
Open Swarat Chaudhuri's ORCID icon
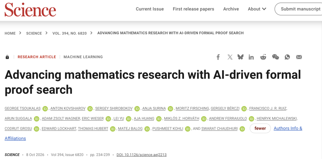point(242,129)
